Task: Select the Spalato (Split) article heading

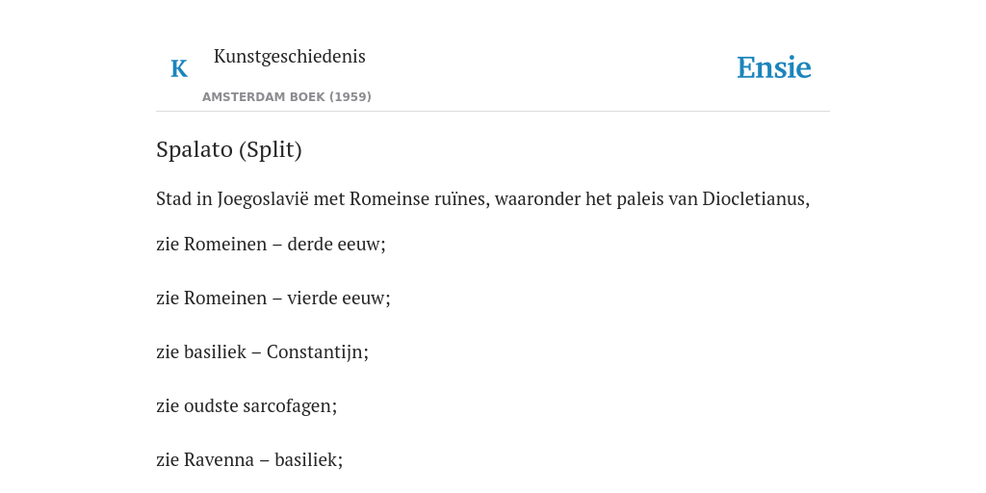Action: click(x=229, y=149)
